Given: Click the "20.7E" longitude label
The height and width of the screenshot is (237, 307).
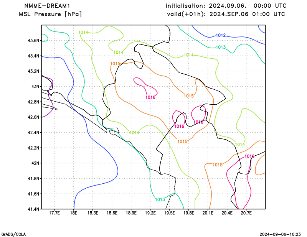Looking at the screenshot, I should 246,213.
